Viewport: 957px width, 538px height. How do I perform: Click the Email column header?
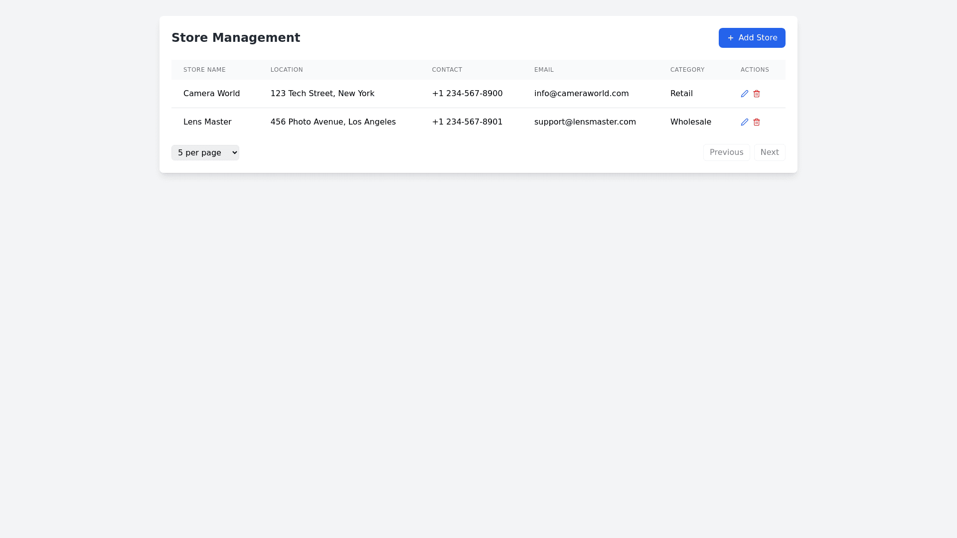pos(544,70)
